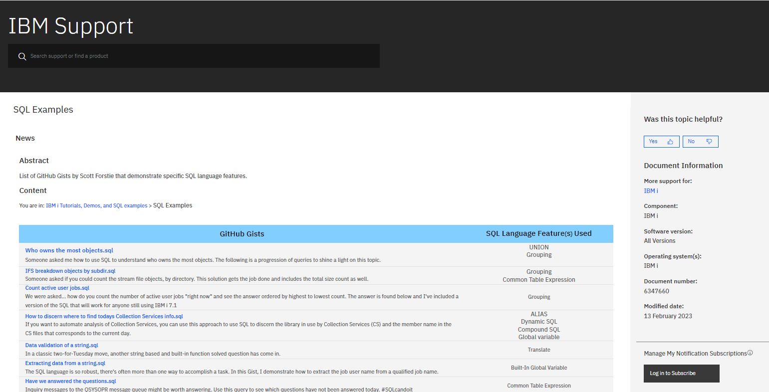This screenshot has height=392, width=769.
Task: Click the GitHub Gists column header
Action: (242, 234)
